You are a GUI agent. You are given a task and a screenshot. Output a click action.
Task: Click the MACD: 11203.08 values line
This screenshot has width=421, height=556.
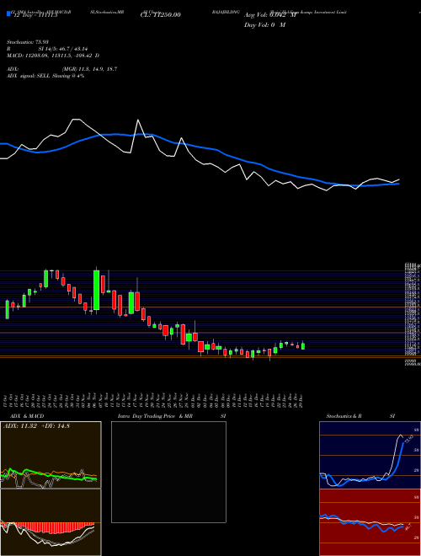click(53, 56)
